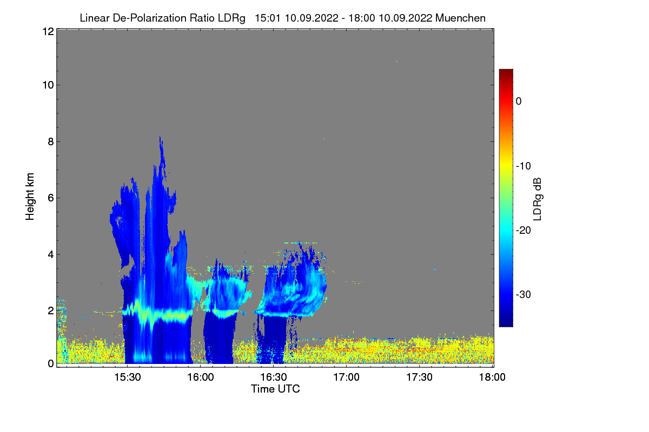Click the 16:30 time tick label
649x432 pixels.
coord(273,377)
